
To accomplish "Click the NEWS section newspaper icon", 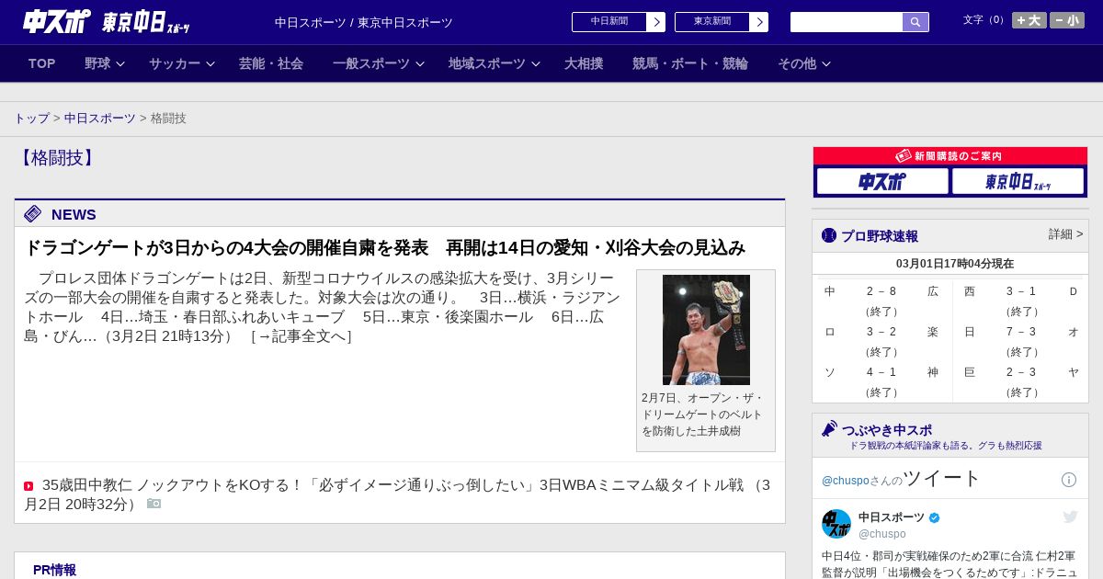I will [x=33, y=214].
